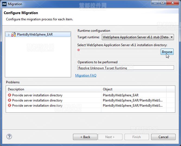Click the red error marker beside directory field
Image resolution: width=181 pixels, height=146 pixels.
point(79,50)
